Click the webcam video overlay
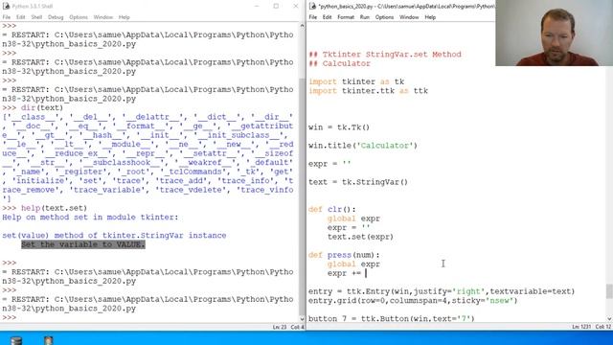Image resolution: width=613 pixels, height=345 pixels. tap(554, 33)
